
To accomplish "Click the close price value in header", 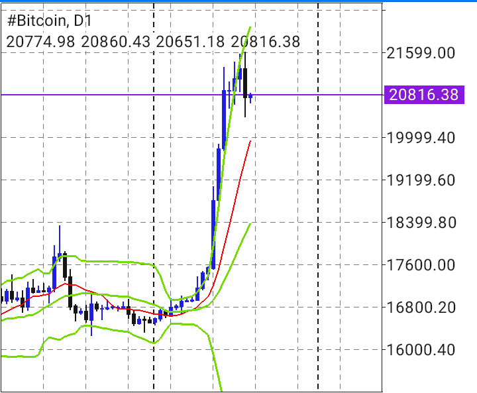I will pyautogui.click(x=266, y=42).
